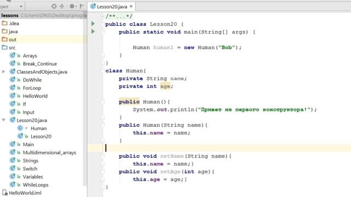Click the class icon next to Switch
The image size is (351, 197).
[x=12, y=168]
